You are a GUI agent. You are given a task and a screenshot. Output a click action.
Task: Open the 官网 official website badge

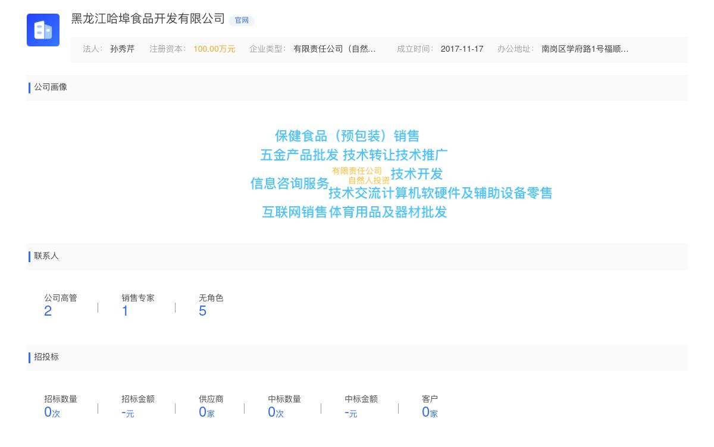click(242, 21)
